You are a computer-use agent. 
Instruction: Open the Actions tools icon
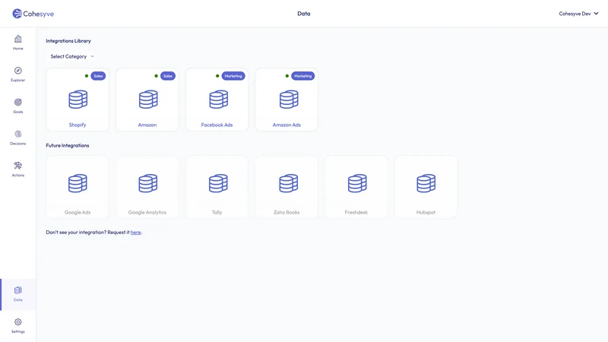tap(17, 166)
